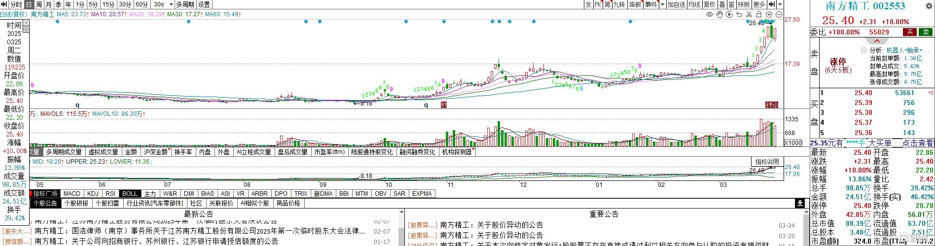The height and width of the screenshot is (246, 935).
Task: Toggle the eye visibility icon above the chart
Action: click(x=710, y=14)
